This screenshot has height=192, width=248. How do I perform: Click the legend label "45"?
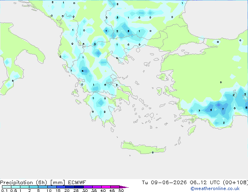click(112, 190)
